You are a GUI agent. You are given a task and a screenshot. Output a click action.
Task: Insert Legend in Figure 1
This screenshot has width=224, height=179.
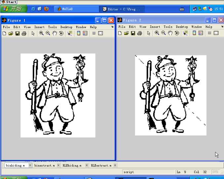click(x=85, y=33)
